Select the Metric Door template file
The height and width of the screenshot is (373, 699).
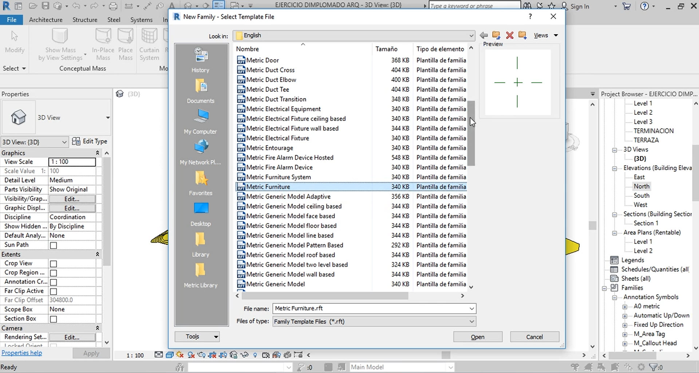click(x=262, y=60)
